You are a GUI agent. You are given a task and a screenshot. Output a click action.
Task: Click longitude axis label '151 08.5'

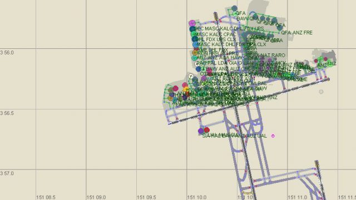pos(46,198)
